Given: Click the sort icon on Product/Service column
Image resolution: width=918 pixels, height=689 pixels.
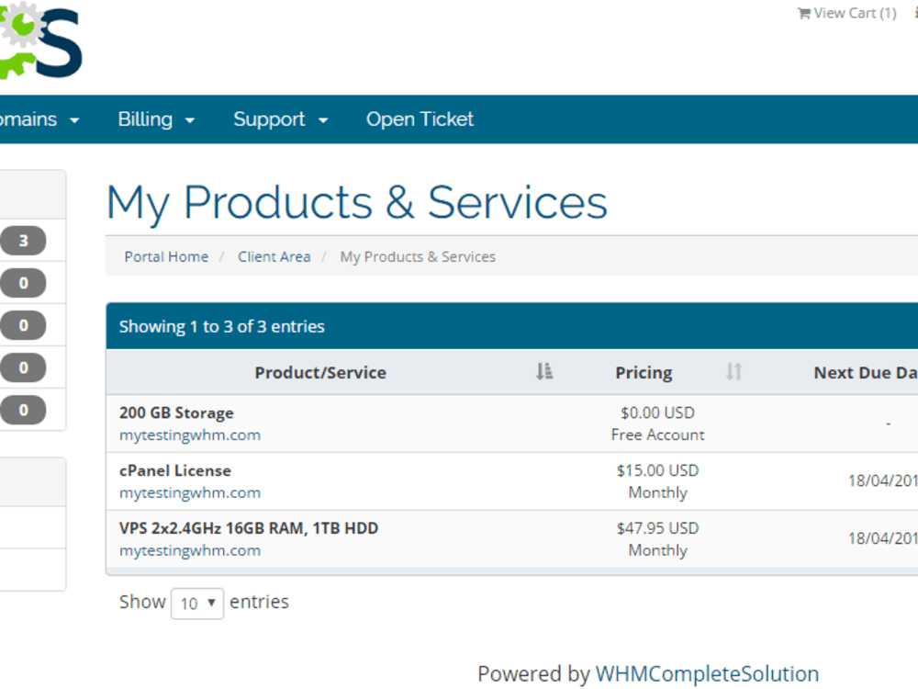Looking at the screenshot, I should coord(544,371).
